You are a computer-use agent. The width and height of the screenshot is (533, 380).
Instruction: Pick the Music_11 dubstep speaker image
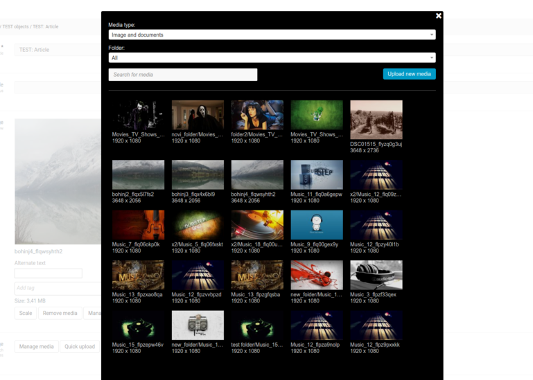click(317, 175)
